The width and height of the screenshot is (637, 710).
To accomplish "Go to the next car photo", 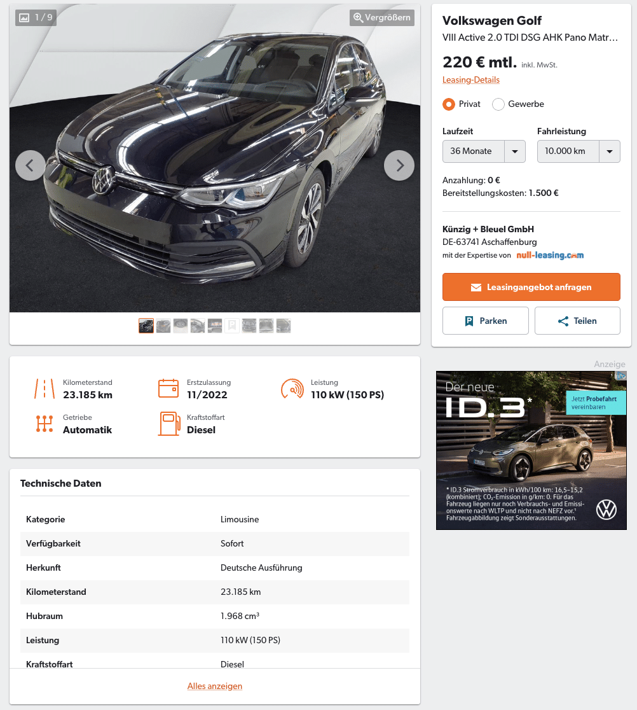I will tap(399, 165).
